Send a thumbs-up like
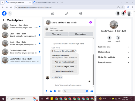Viewport: 135px width, 101px height. point(92,91)
